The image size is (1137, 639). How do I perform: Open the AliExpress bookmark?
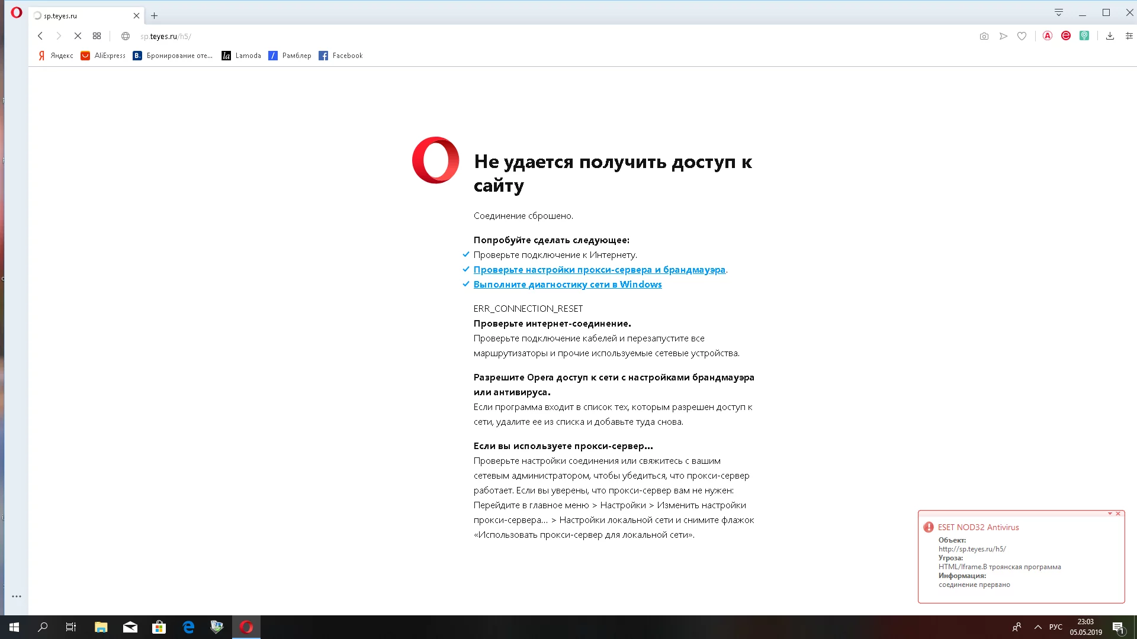pyautogui.click(x=104, y=56)
